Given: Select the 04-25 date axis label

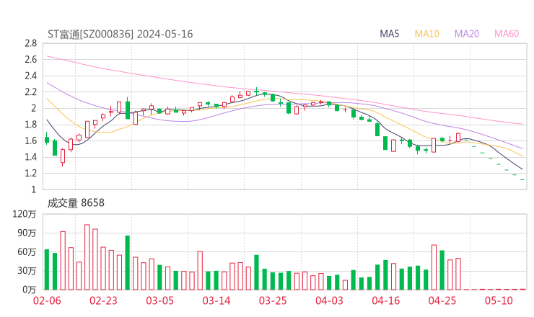Looking at the screenshot, I should point(442,300).
